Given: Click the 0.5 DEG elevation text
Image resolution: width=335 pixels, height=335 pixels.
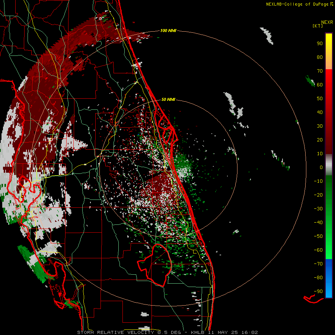Looking at the screenshot, I should tap(169, 332).
